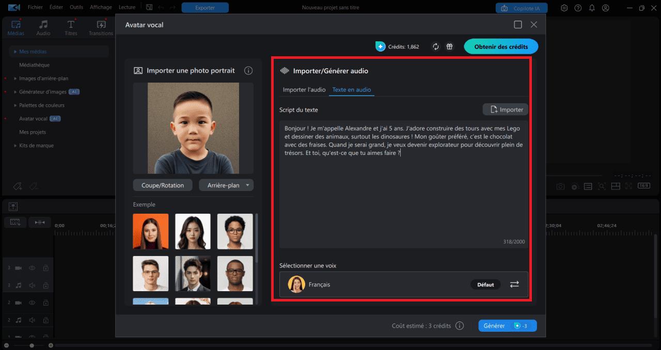This screenshot has height=350, width=661.
Task: Maximize the Avatar vocal dialog
Action: click(518, 24)
